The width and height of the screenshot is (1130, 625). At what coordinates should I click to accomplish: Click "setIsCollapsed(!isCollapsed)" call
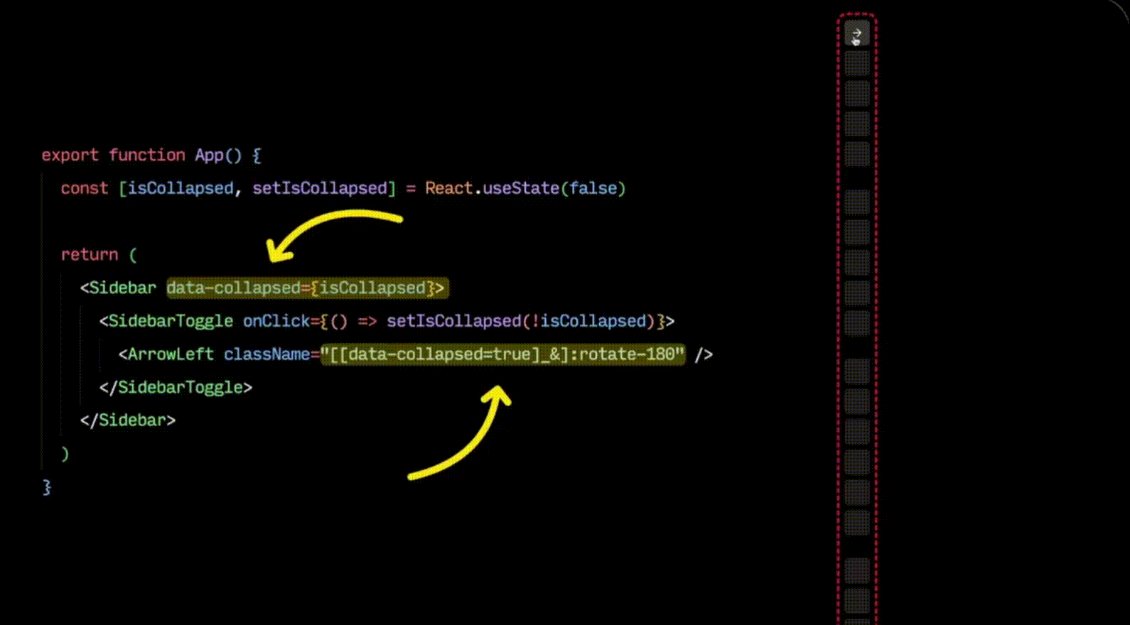[x=521, y=321]
